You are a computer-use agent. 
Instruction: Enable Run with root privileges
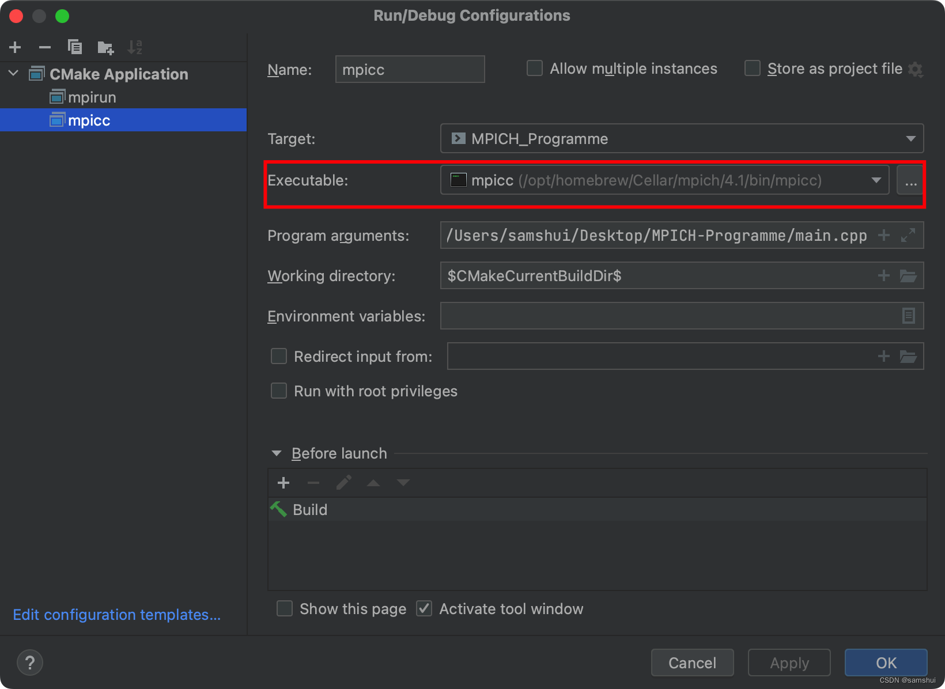[x=279, y=391]
